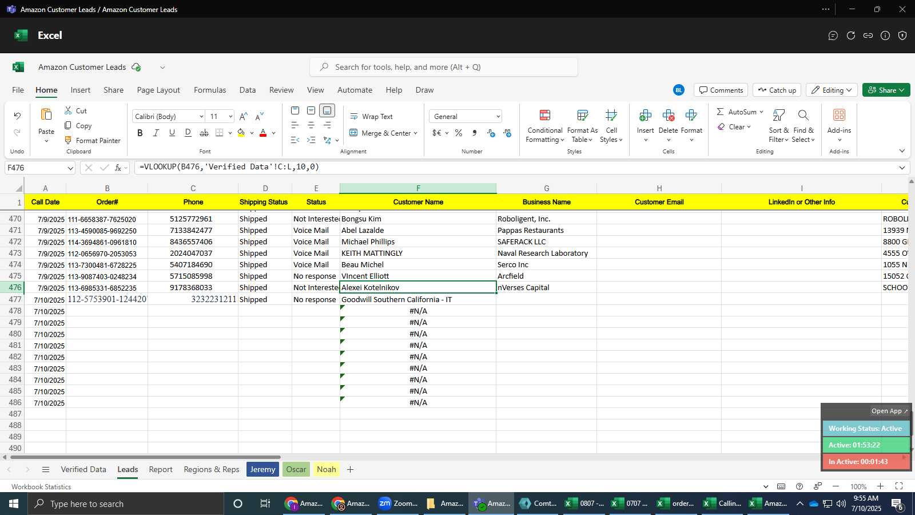The width and height of the screenshot is (915, 515).
Task: Switch to the Jeremy sheet tab
Action: (263, 469)
